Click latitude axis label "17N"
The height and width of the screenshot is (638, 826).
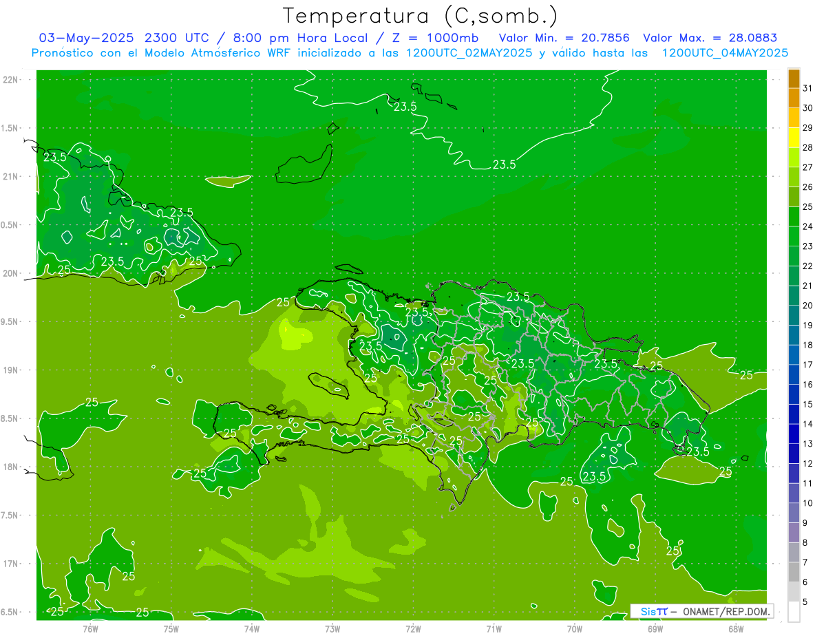[10, 564]
